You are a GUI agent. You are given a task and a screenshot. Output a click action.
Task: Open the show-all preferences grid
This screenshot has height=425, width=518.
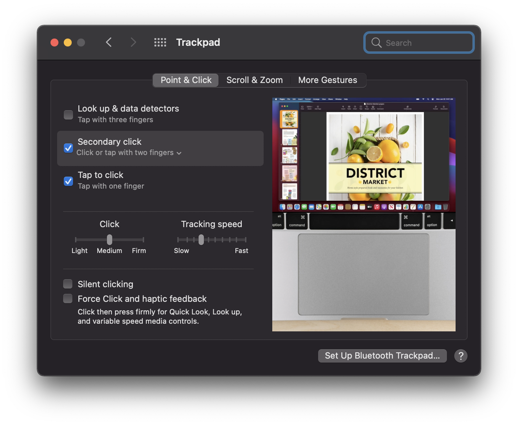pyautogui.click(x=160, y=42)
